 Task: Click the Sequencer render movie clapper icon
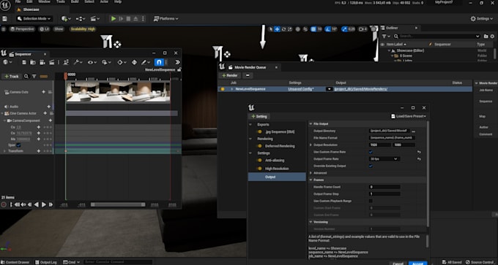[x=51, y=62]
